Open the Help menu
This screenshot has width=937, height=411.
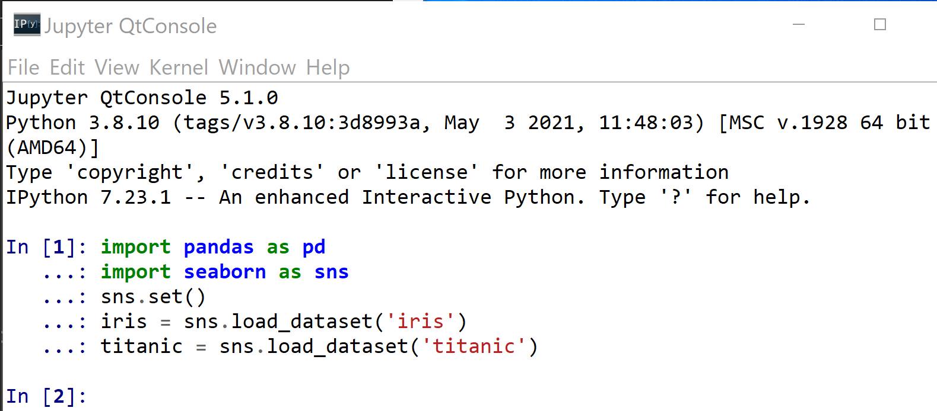click(328, 68)
